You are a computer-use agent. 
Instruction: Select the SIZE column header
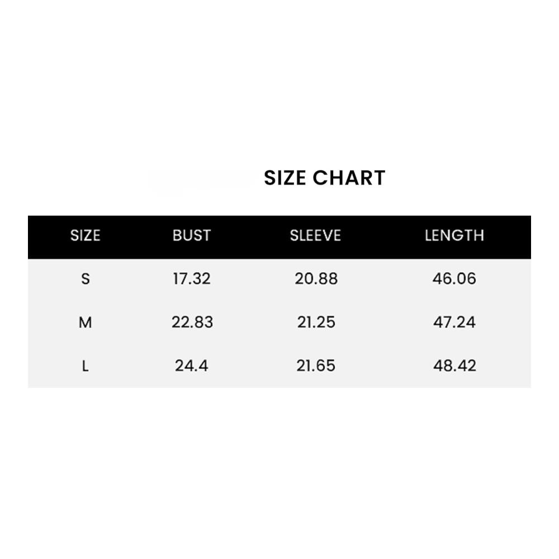point(85,235)
